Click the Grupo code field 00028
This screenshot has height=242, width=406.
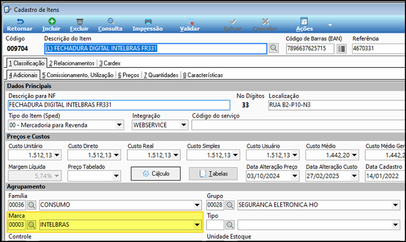pos(215,205)
